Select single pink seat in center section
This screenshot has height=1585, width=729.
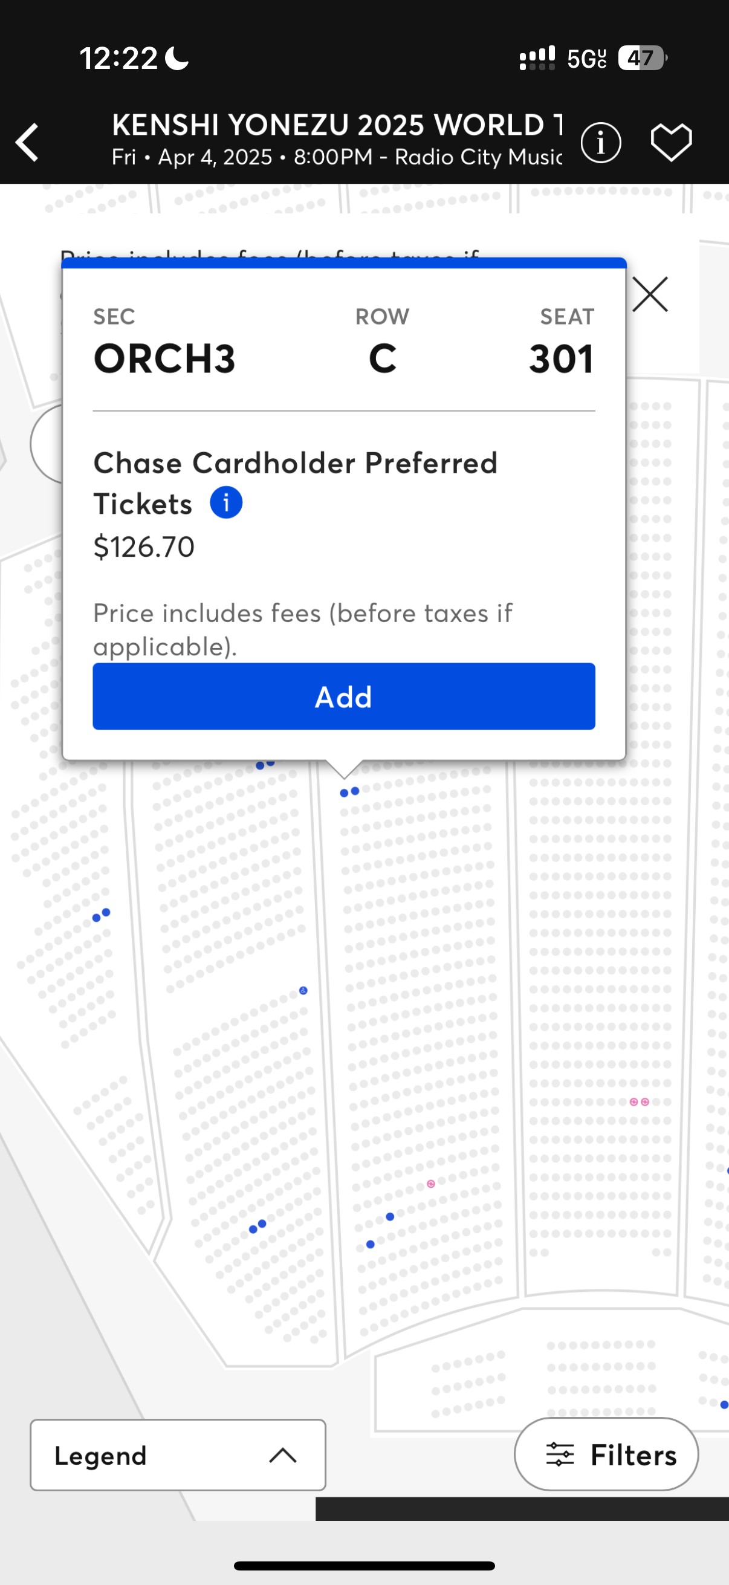point(430,1184)
